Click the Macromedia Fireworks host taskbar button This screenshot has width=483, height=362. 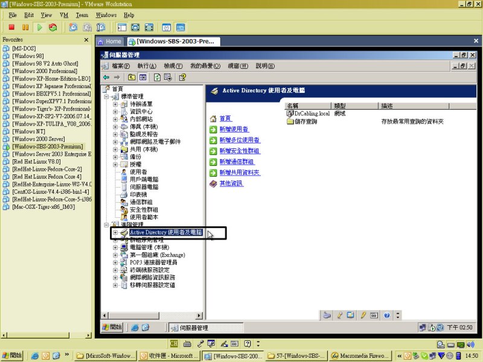360,356
